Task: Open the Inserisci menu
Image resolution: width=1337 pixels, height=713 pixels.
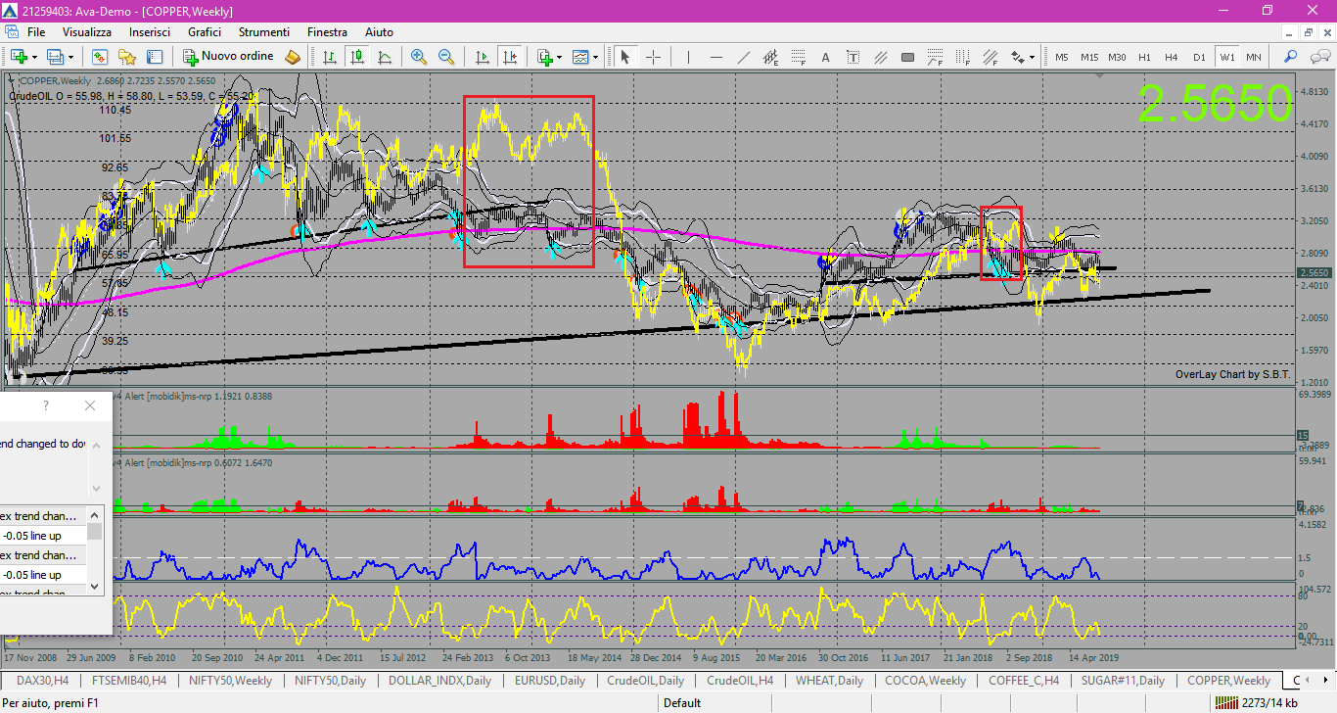Action: pyautogui.click(x=150, y=32)
